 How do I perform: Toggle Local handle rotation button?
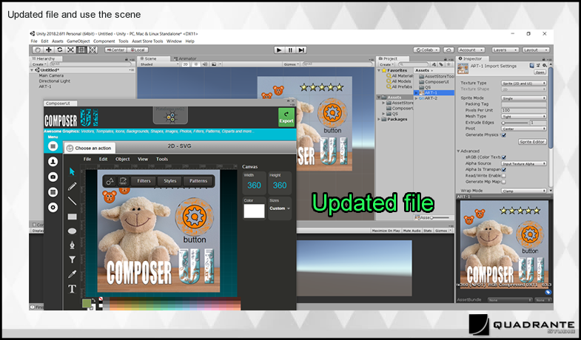click(x=138, y=50)
